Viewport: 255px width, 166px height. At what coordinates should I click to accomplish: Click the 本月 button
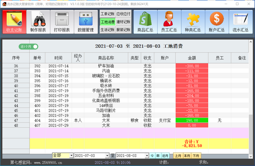[187, 156]
